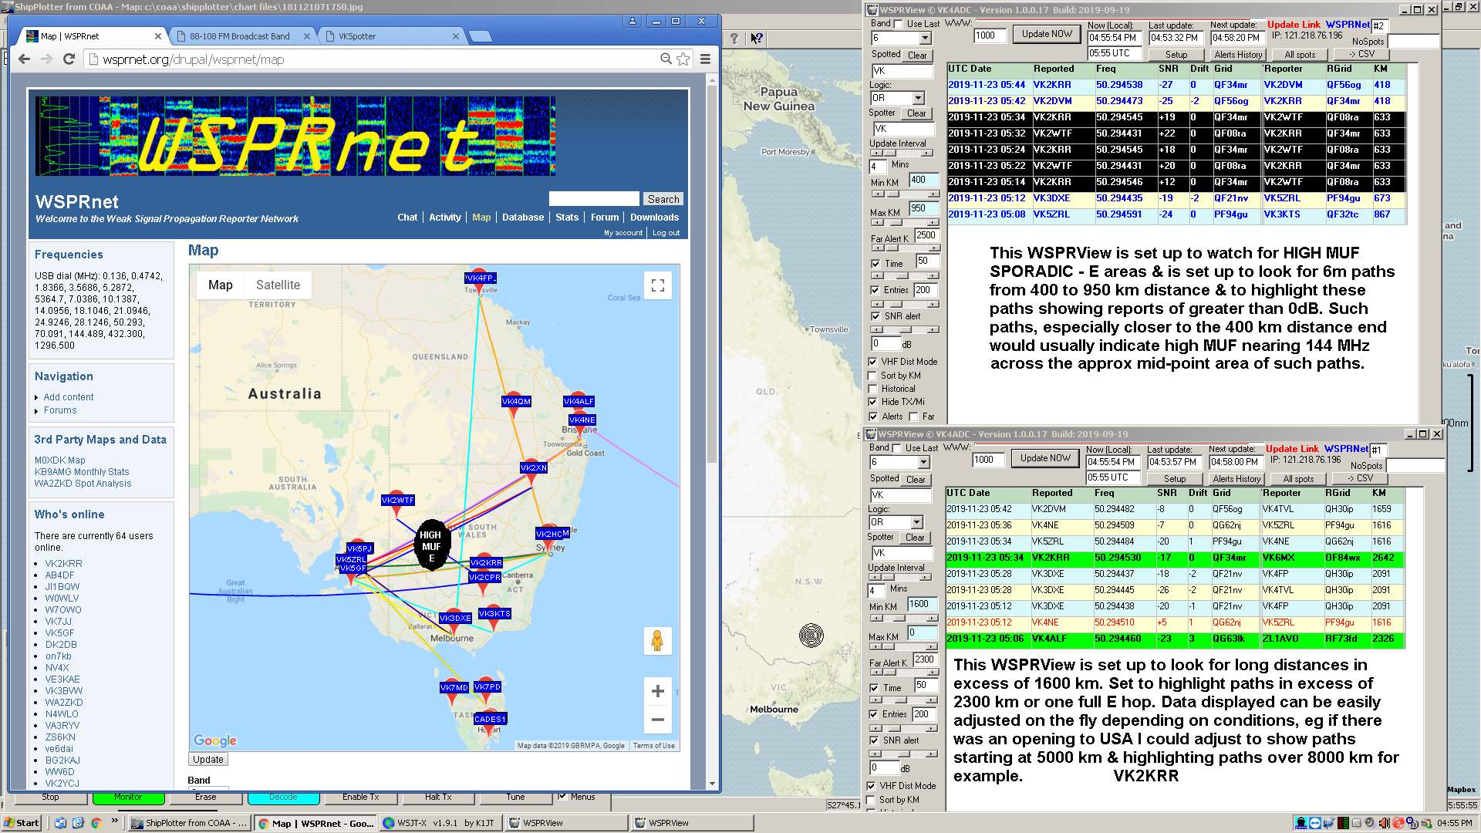Toggle fullscreen map view
1481x833 pixels.
(658, 286)
